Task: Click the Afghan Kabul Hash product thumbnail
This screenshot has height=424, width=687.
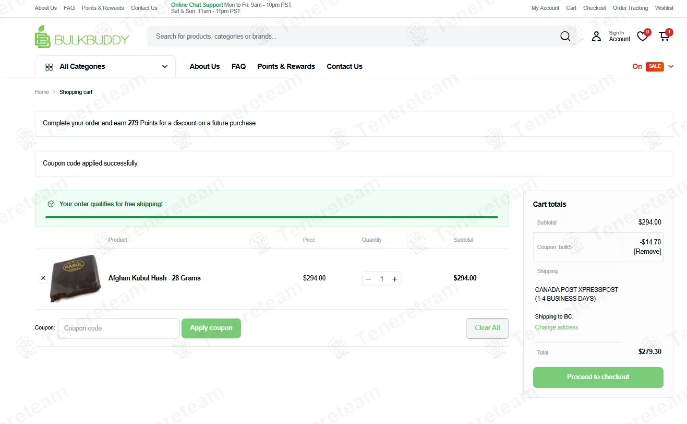Action: 75,278
